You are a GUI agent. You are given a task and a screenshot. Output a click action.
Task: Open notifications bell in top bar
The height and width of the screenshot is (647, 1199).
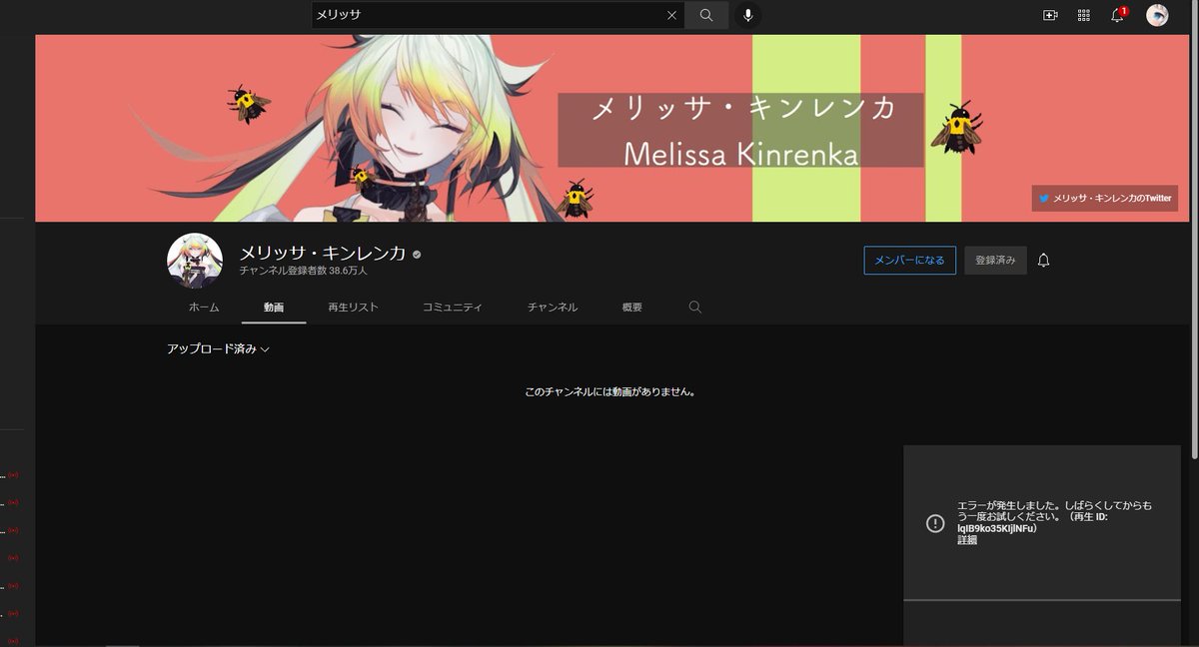click(1118, 15)
